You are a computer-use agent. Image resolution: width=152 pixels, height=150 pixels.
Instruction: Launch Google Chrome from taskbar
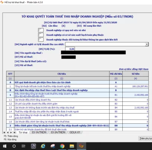tap(62, 146)
